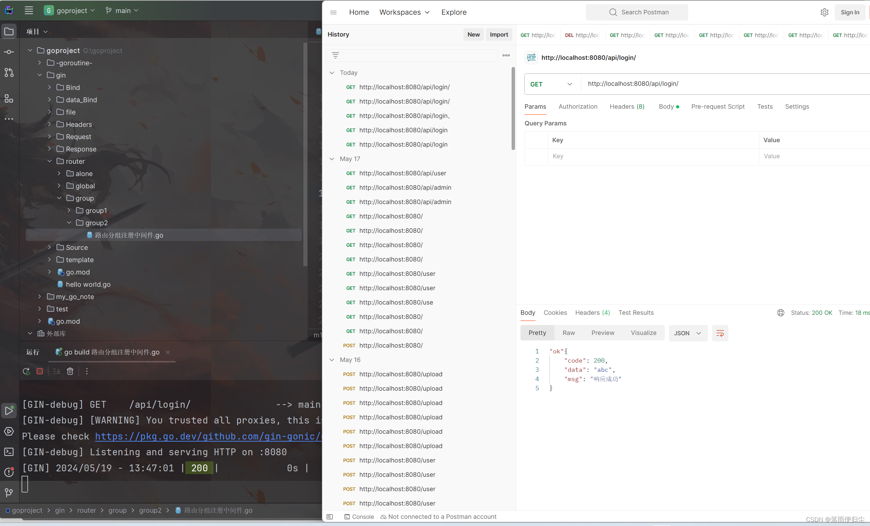Screen dimensions: 870x526
Task: Click the Sign In button in Postman
Action: click(x=850, y=12)
